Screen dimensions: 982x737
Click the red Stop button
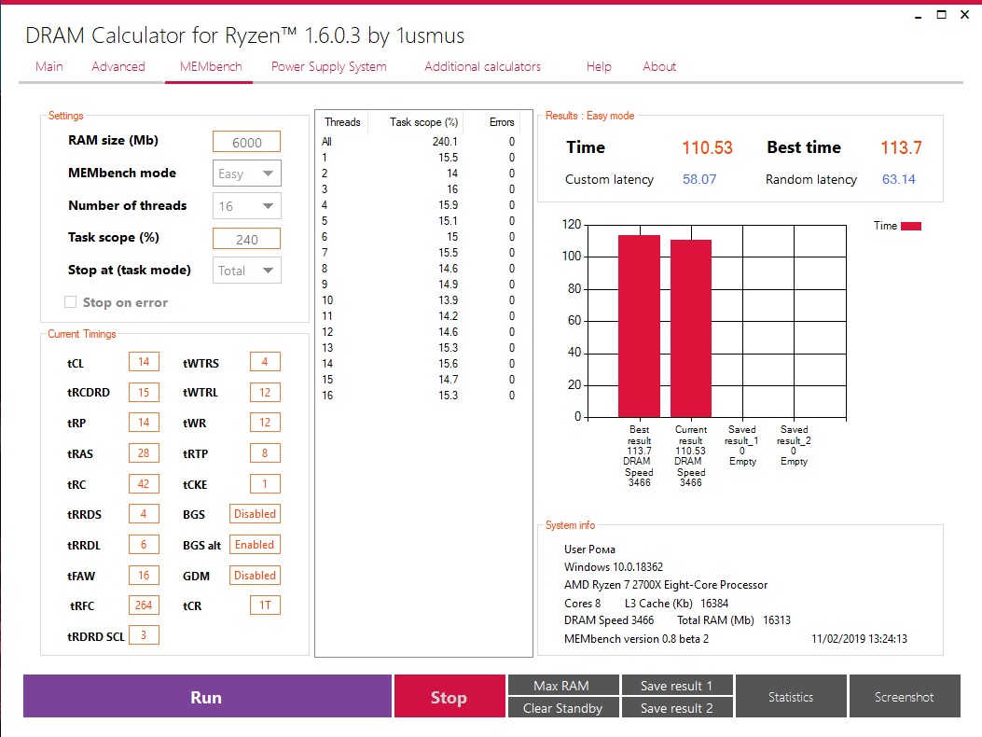click(450, 696)
